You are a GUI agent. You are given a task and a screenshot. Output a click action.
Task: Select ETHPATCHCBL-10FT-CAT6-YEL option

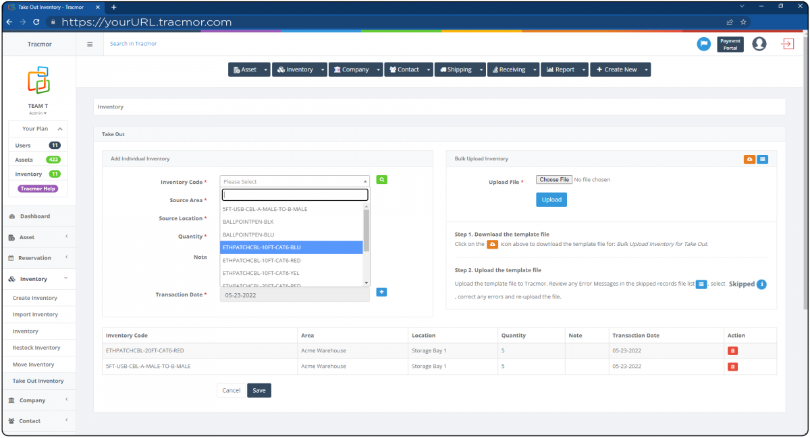[292, 273]
